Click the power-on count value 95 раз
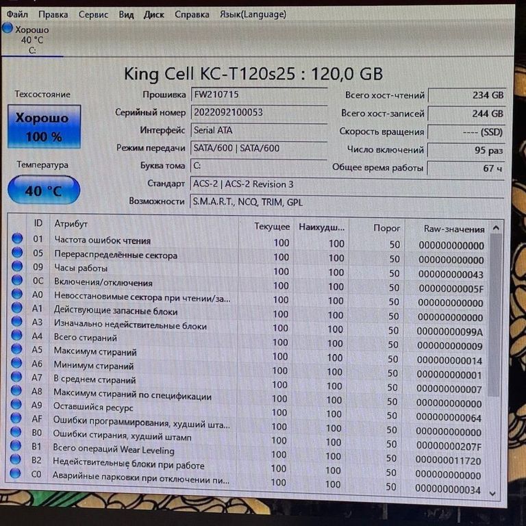The height and width of the screenshot is (526, 526). (466, 150)
